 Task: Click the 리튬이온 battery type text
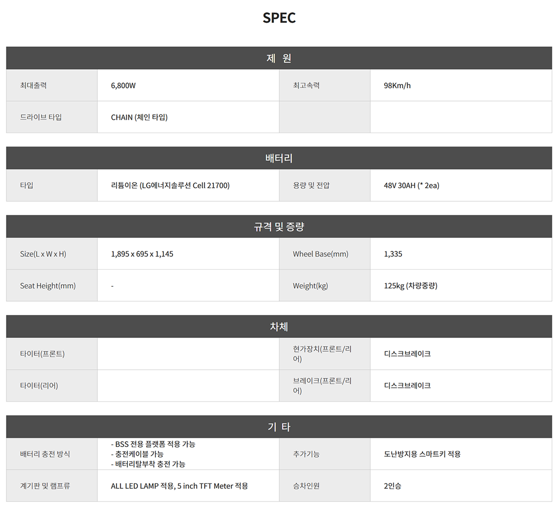(x=170, y=185)
